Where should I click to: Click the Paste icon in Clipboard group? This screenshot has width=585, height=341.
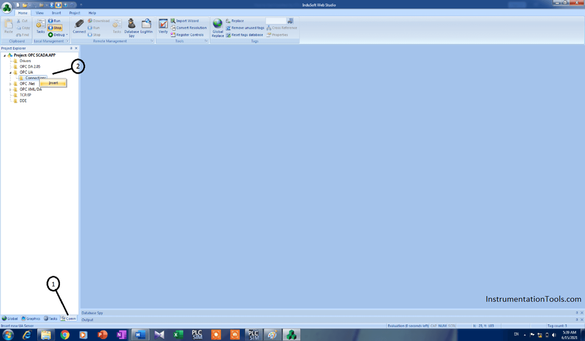click(9, 27)
